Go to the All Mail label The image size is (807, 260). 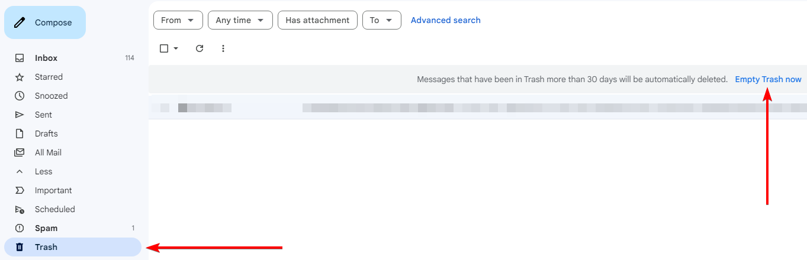48,152
